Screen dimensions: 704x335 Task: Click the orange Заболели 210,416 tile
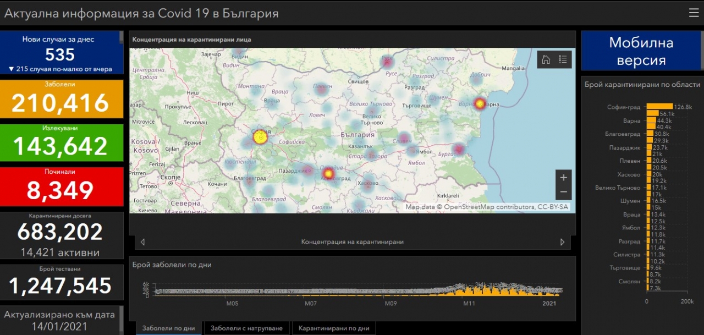[x=61, y=99]
